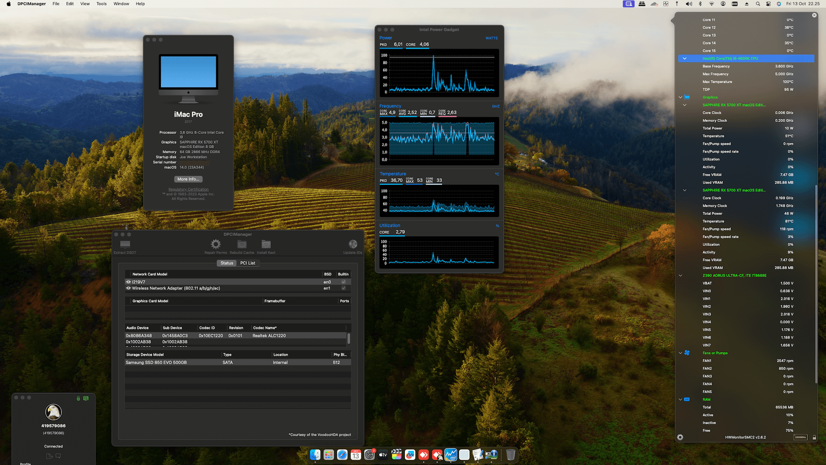Image resolution: width=826 pixels, height=465 pixels.
Task: Toggle Builtin checkbox for Wireless Network Adapter
Action: click(343, 288)
